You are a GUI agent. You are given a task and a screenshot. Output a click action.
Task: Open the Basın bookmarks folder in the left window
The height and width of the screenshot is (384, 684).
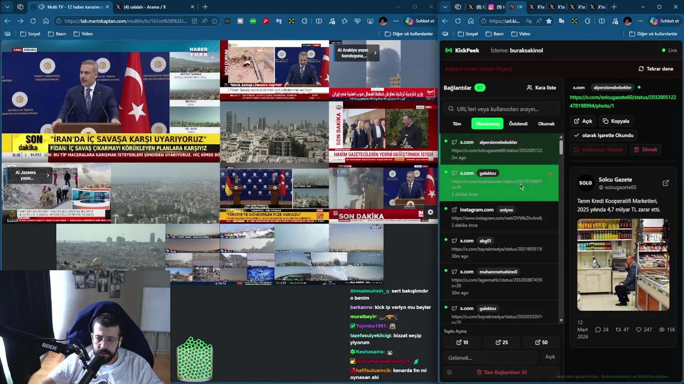click(x=57, y=34)
